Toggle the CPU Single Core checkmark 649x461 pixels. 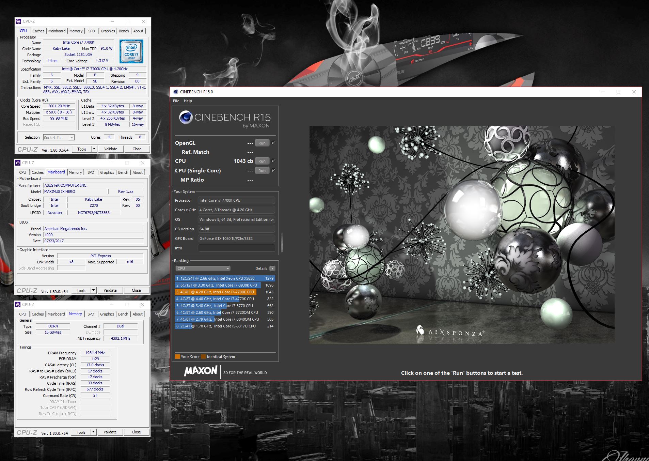[x=273, y=170]
